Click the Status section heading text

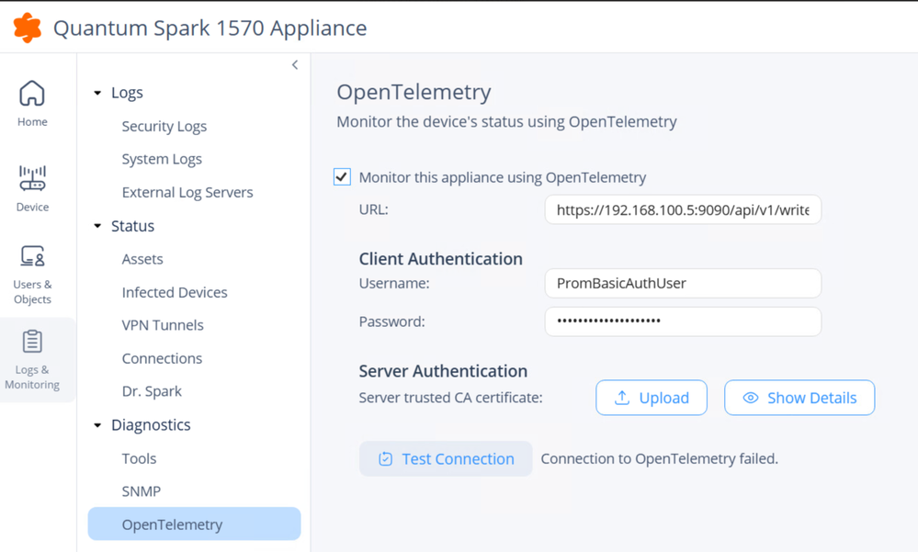pyautogui.click(x=133, y=226)
